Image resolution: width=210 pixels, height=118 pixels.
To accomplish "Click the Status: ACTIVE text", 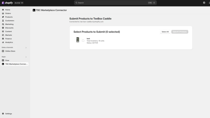I will click(92, 43).
